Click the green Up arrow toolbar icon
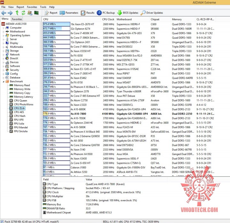Screen dimensions: 230x223 pos(17,13)
